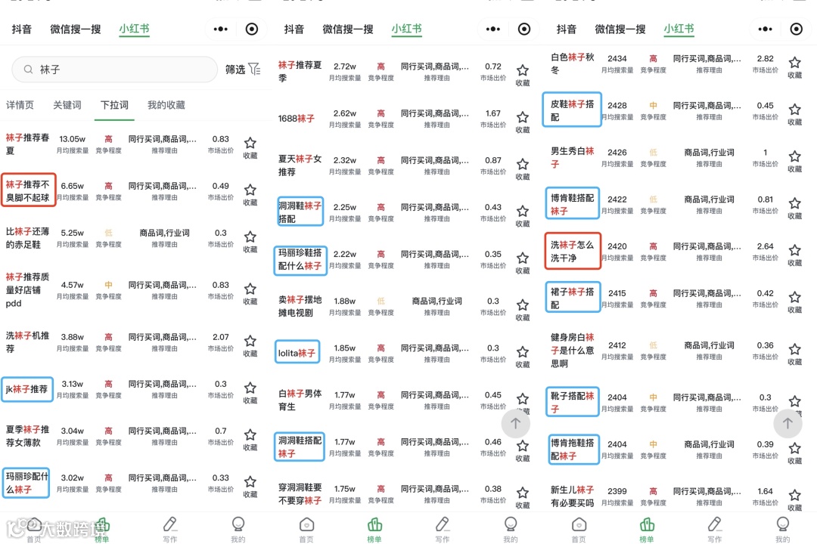The height and width of the screenshot is (544, 817).
Task: Star the 男生秀白袜子 keyword
Action: pos(794,156)
